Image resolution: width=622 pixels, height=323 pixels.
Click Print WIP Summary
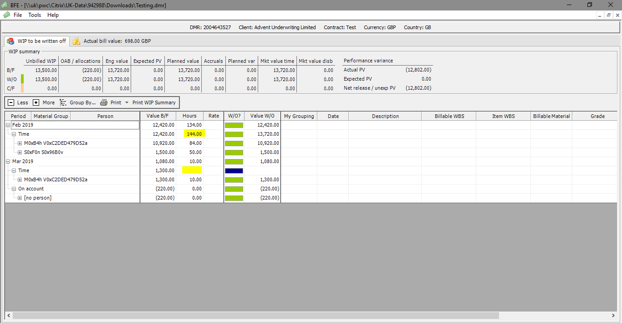point(154,103)
